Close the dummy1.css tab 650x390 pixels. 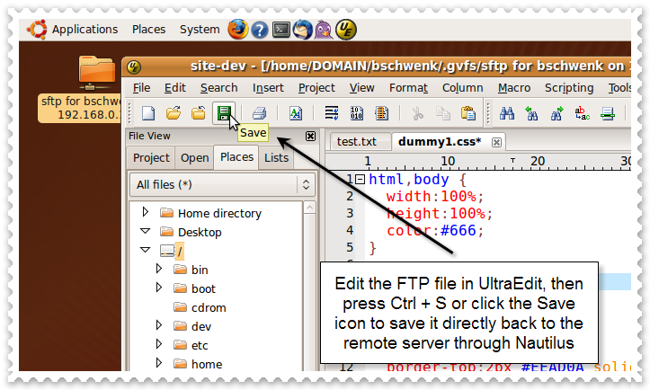click(x=496, y=142)
